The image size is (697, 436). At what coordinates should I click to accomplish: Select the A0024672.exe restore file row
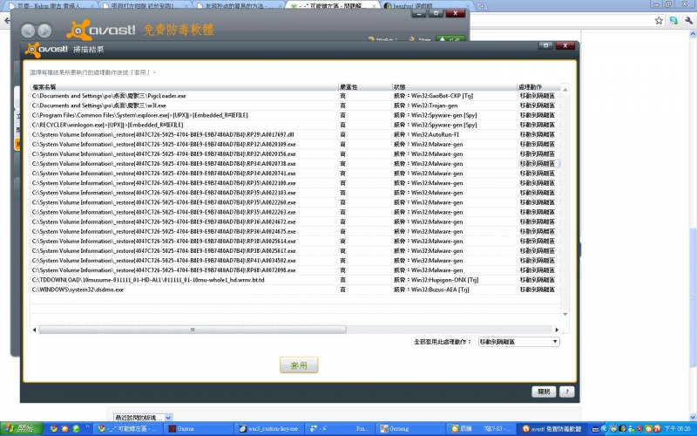coord(295,221)
